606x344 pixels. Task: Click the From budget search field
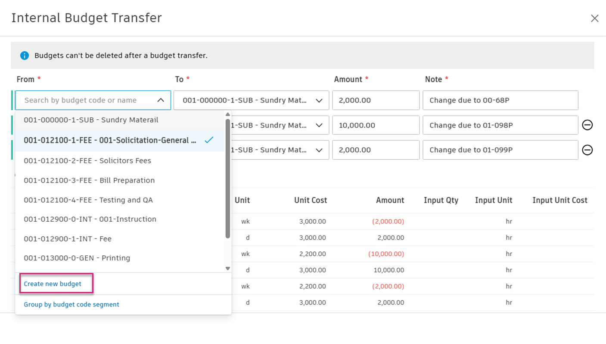click(x=93, y=100)
